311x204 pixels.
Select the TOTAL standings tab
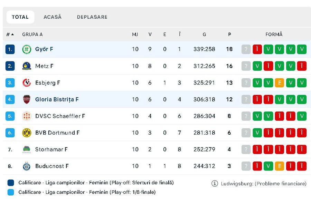[20, 17]
